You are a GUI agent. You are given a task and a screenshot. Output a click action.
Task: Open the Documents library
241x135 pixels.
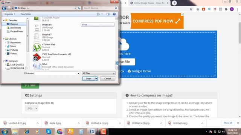16,42
